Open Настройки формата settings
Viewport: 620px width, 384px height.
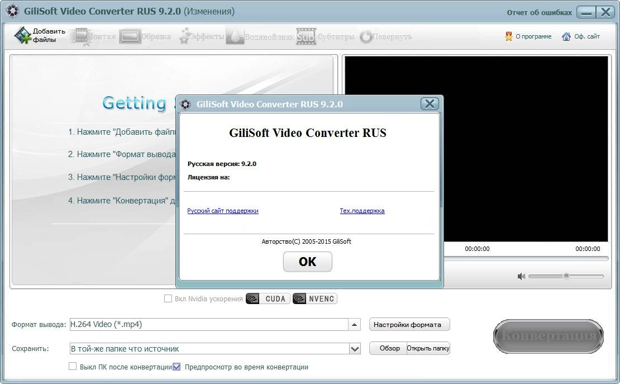point(409,325)
